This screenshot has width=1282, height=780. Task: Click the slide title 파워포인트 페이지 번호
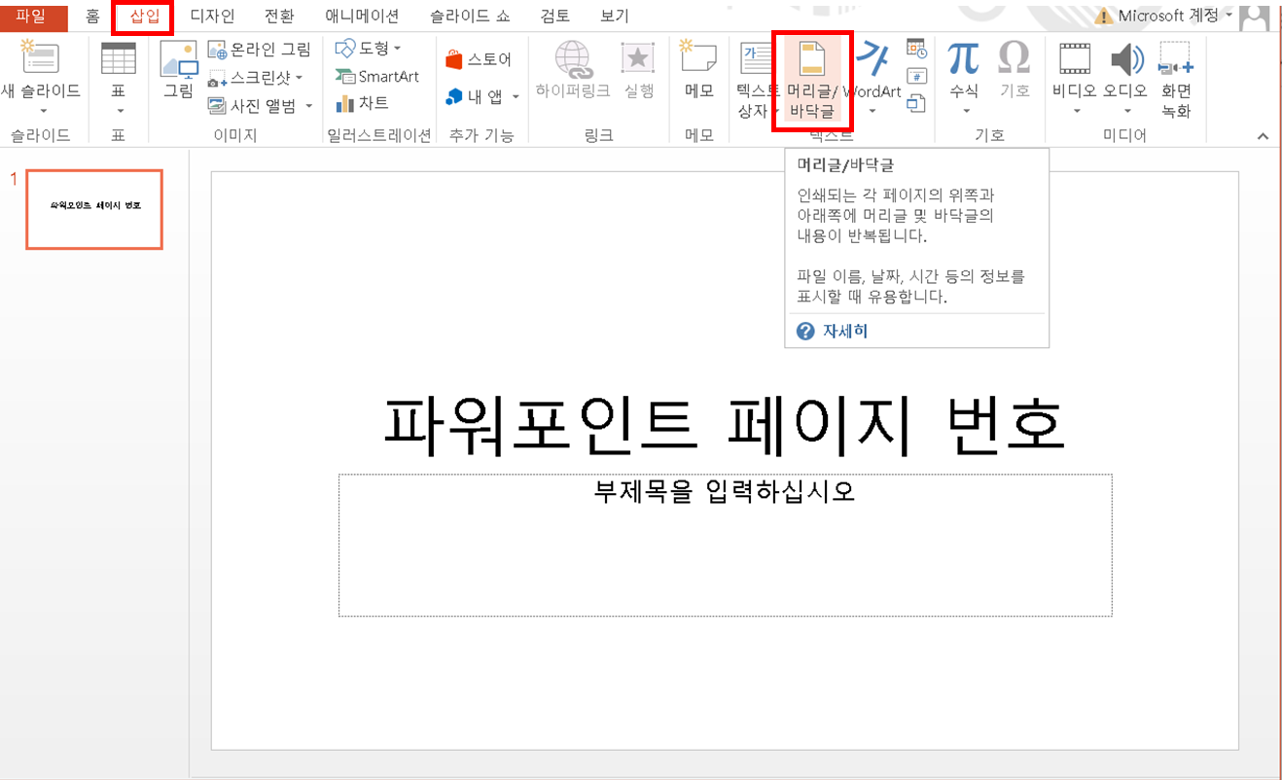coord(725,426)
